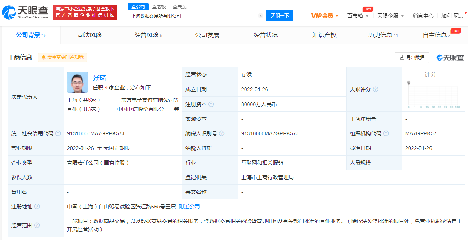Screen dimensions: 468x240
Task: Open legal representative 张琦 profile link
Action: [x=99, y=78]
